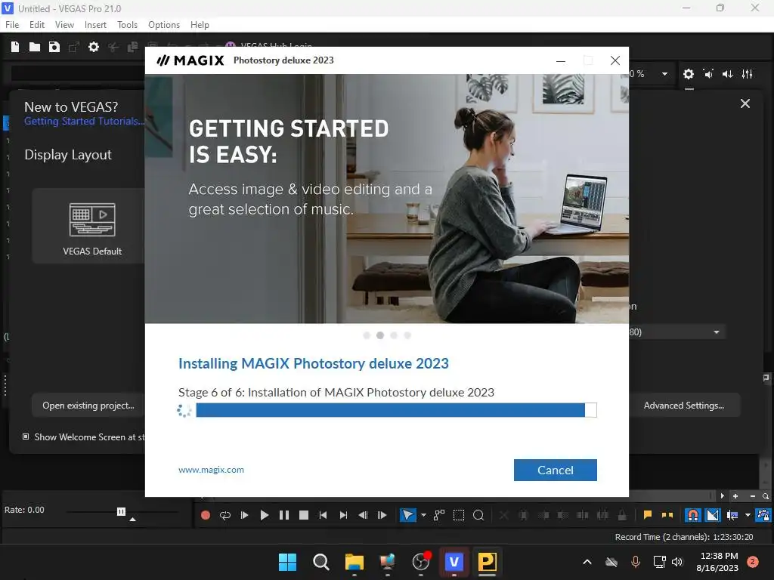Screen dimensions: 774x580
Task: Click the playback Rate slider handle
Action: point(122,511)
